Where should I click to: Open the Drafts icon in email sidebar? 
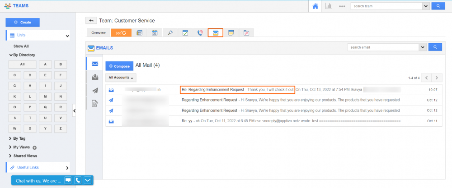(x=95, y=103)
